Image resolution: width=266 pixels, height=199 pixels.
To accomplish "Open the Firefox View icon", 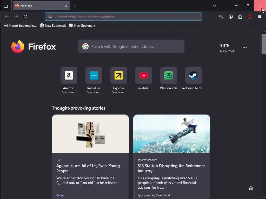I will pos(6,6).
